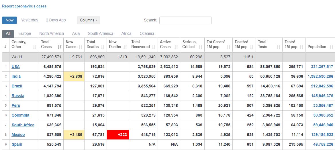335x150 pixels.
Task: Show data from 2 Days Ago
Action: (x=56, y=20)
